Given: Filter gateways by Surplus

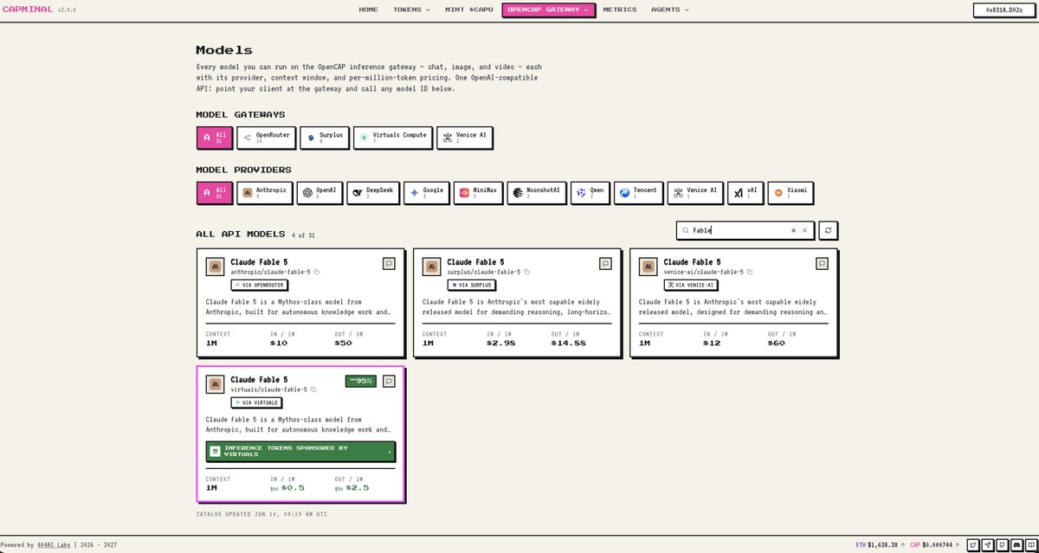Looking at the screenshot, I should 326,137.
